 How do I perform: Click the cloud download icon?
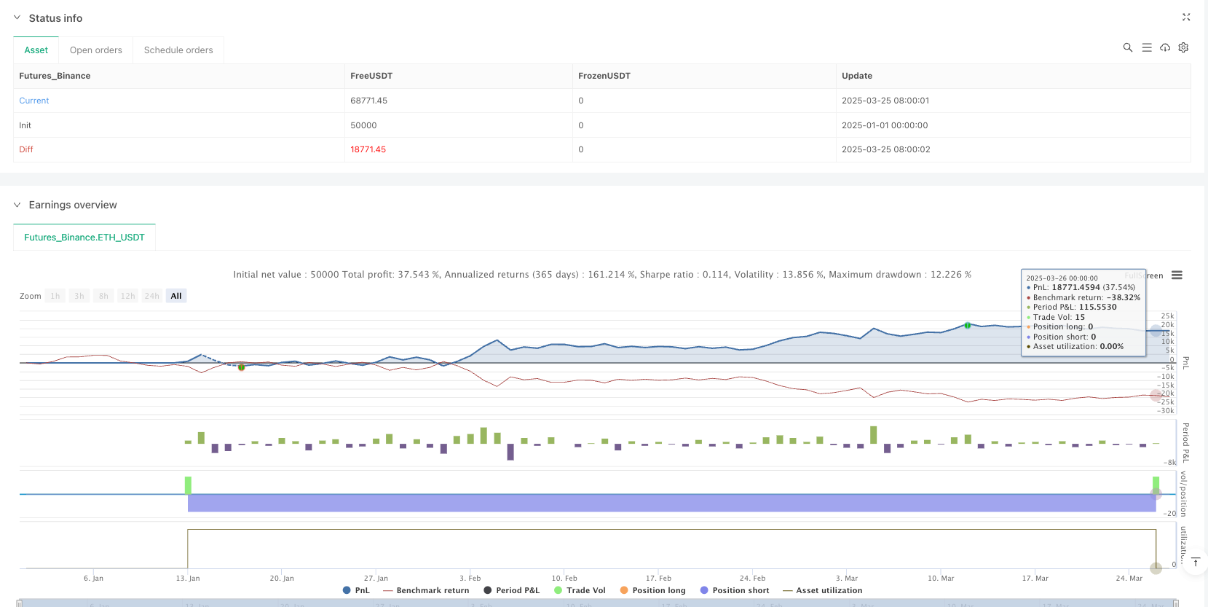[1165, 47]
